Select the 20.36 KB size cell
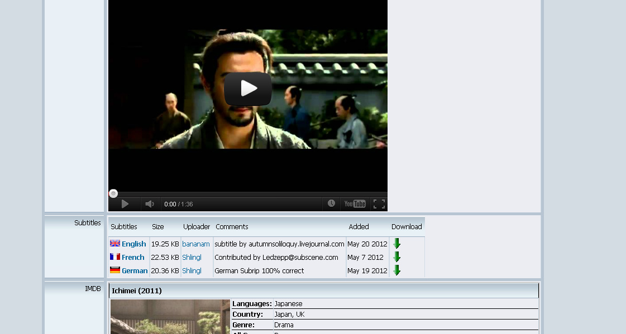Viewport: 626px width, 334px height. point(165,270)
